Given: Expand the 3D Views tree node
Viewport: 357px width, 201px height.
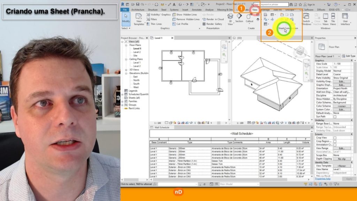Looking at the screenshot, I should (126, 70).
